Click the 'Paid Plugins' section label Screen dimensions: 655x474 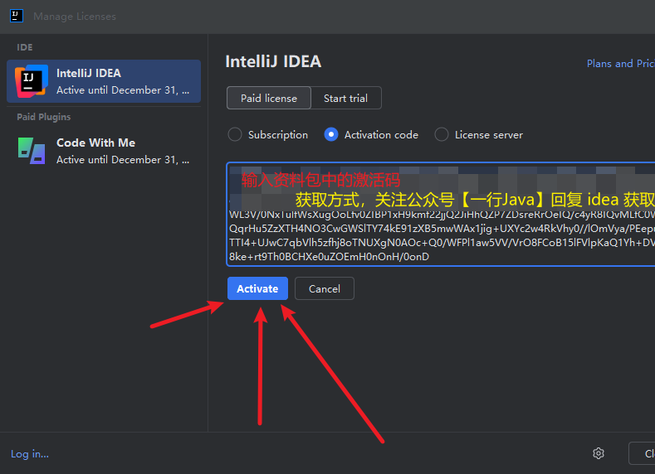(43, 117)
